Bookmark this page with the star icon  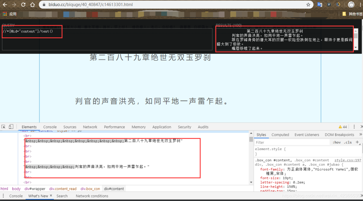pyautogui.click(x=308, y=5)
